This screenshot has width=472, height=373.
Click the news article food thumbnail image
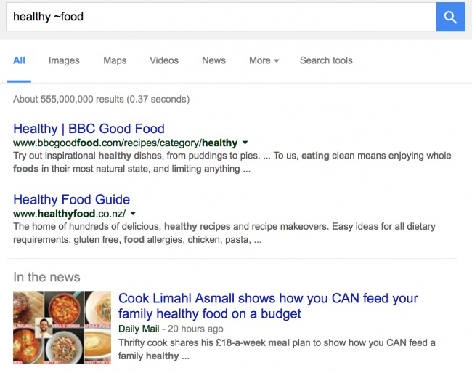pos(62,327)
